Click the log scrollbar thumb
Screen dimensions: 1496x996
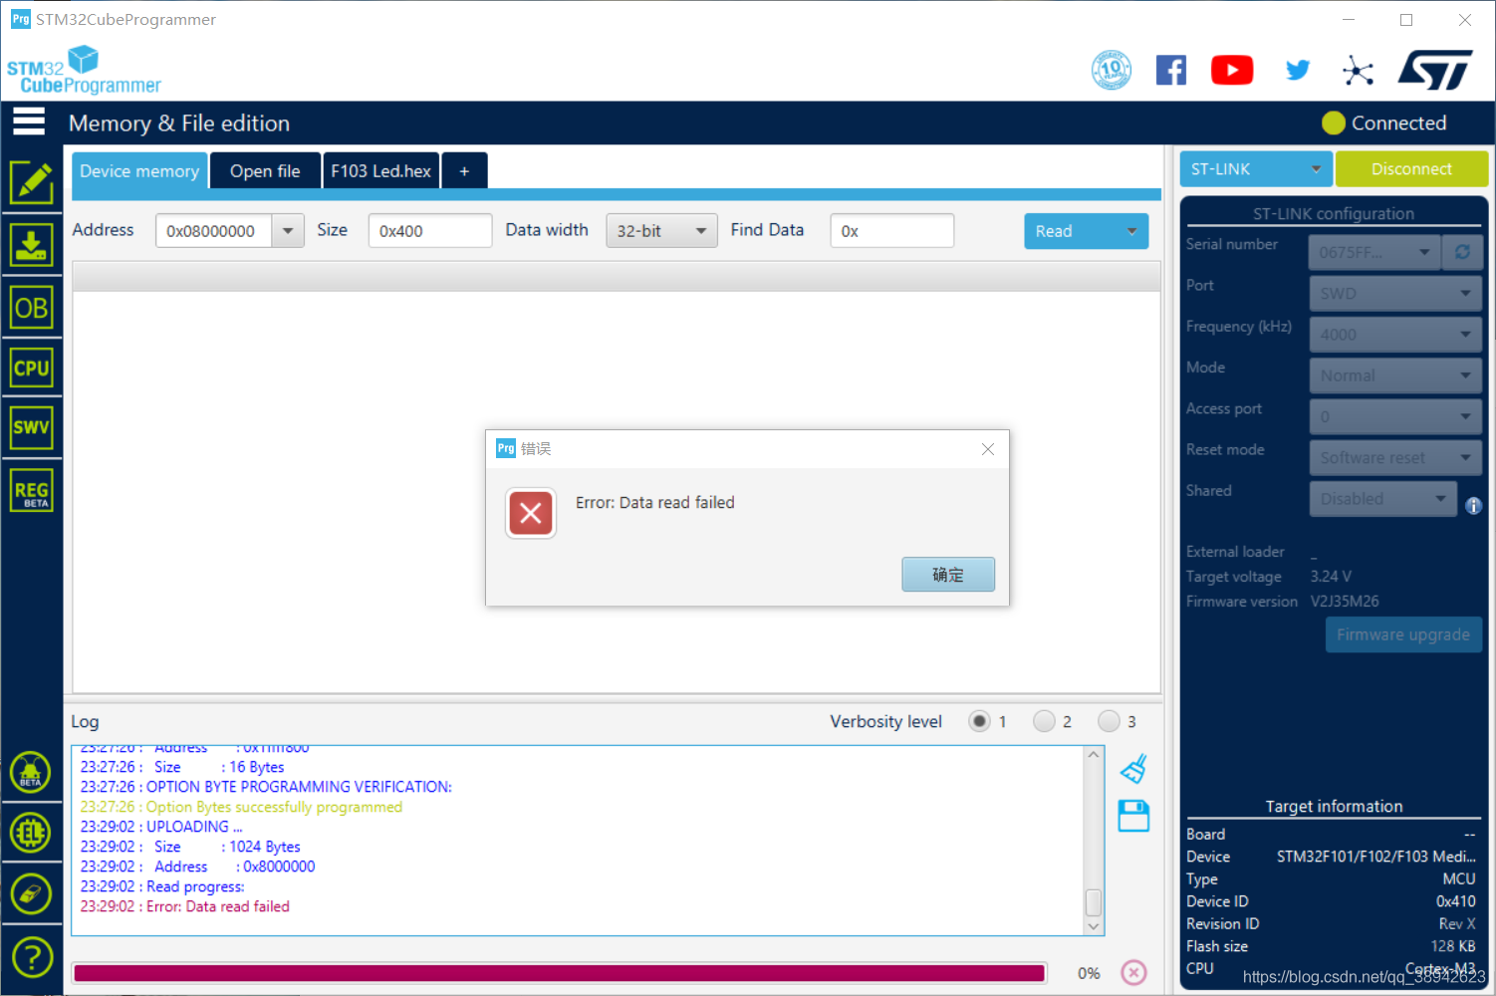click(1094, 901)
